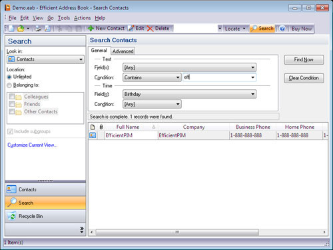Open the View menu
Viewport: 333px width, 250px height.
click(x=38, y=18)
